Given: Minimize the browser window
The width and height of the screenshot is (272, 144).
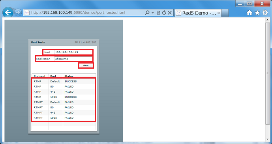Looking at the screenshot, I should 240,4.
